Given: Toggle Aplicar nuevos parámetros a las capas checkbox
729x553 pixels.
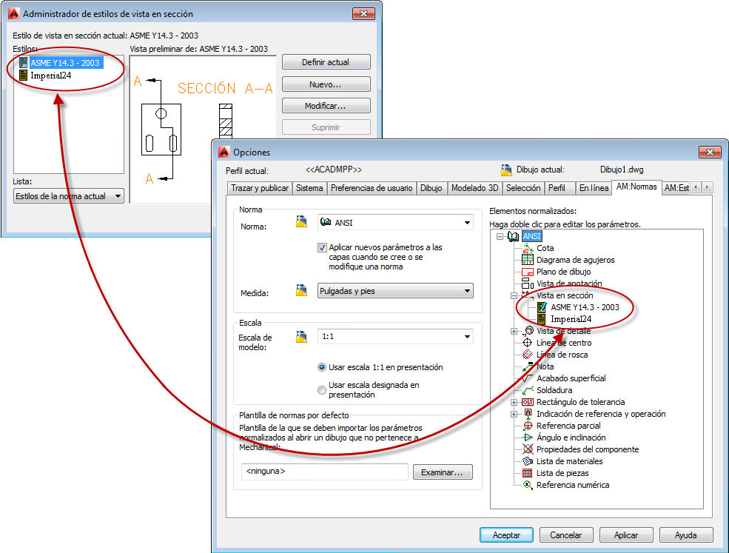Looking at the screenshot, I should click(322, 247).
